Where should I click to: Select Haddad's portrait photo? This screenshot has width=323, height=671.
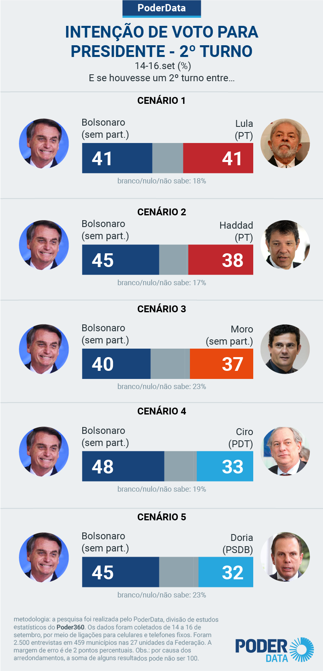285,245
